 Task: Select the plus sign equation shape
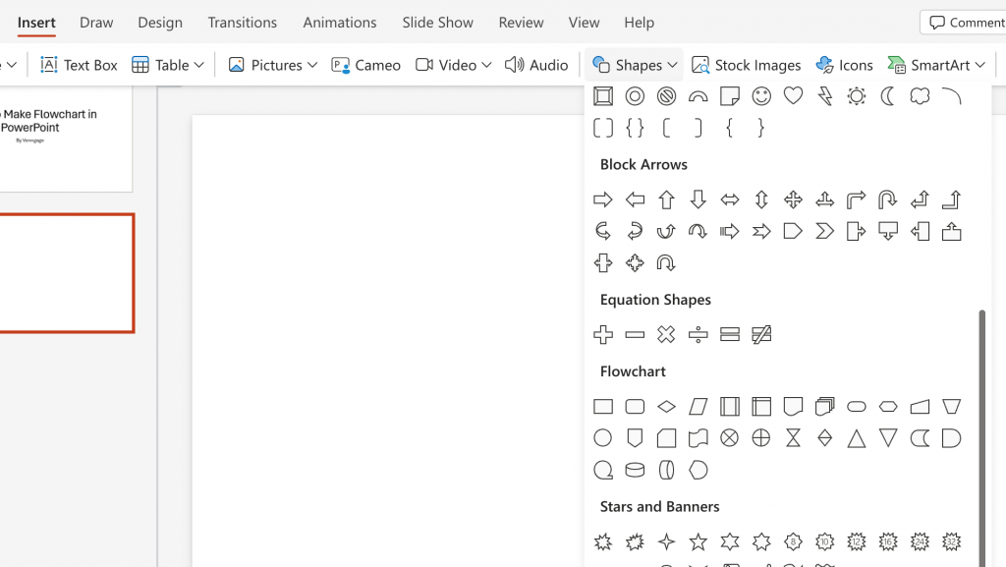coord(602,334)
